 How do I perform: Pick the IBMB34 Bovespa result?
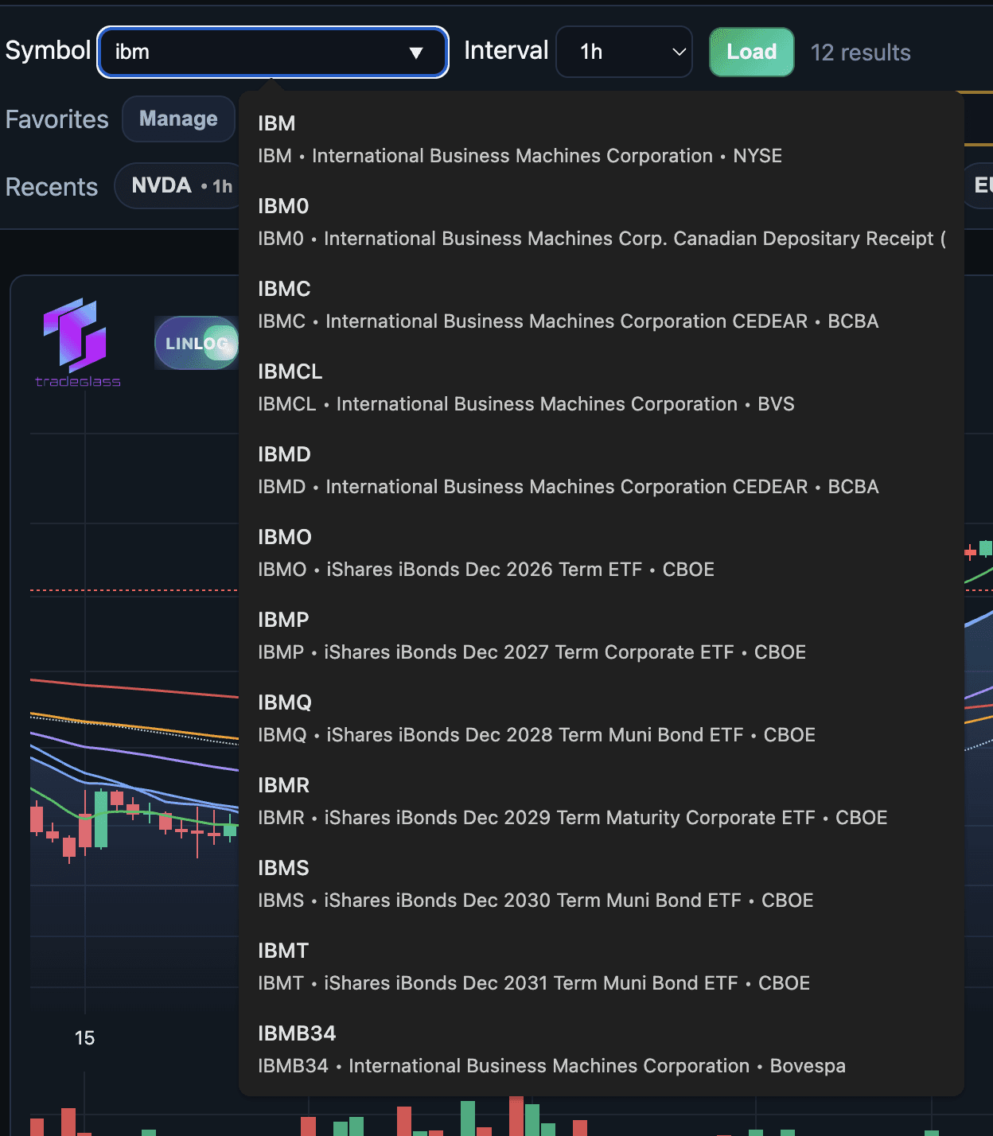point(602,1049)
